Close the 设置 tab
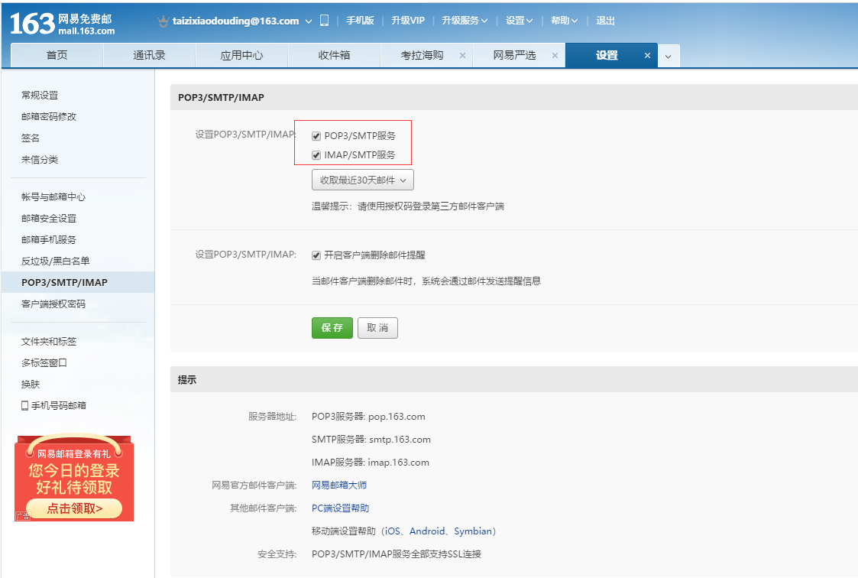The height and width of the screenshot is (578, 858). pyautogui.click(x=647, y=55)
